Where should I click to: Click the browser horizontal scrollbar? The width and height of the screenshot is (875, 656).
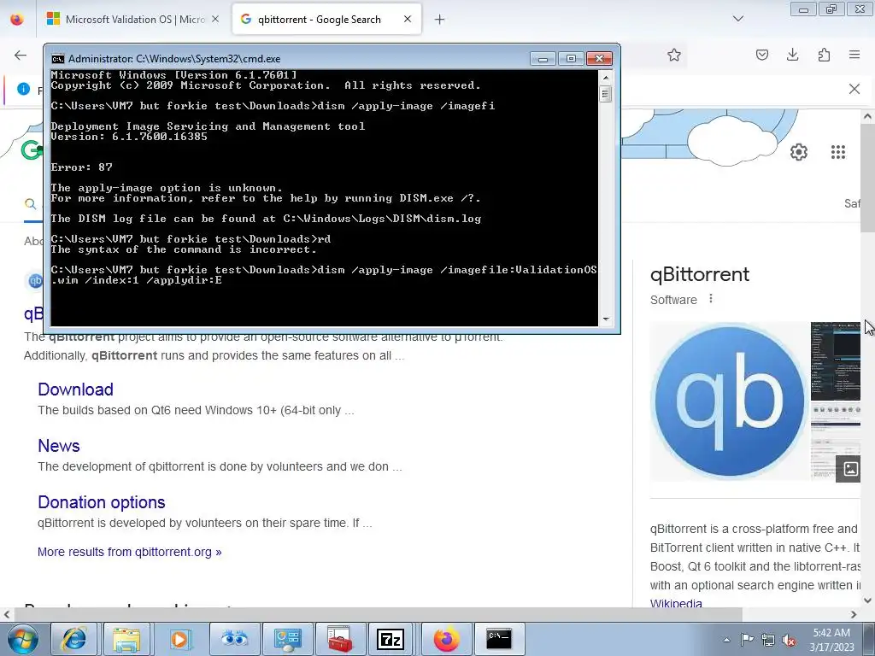click(x=379, y=614)
